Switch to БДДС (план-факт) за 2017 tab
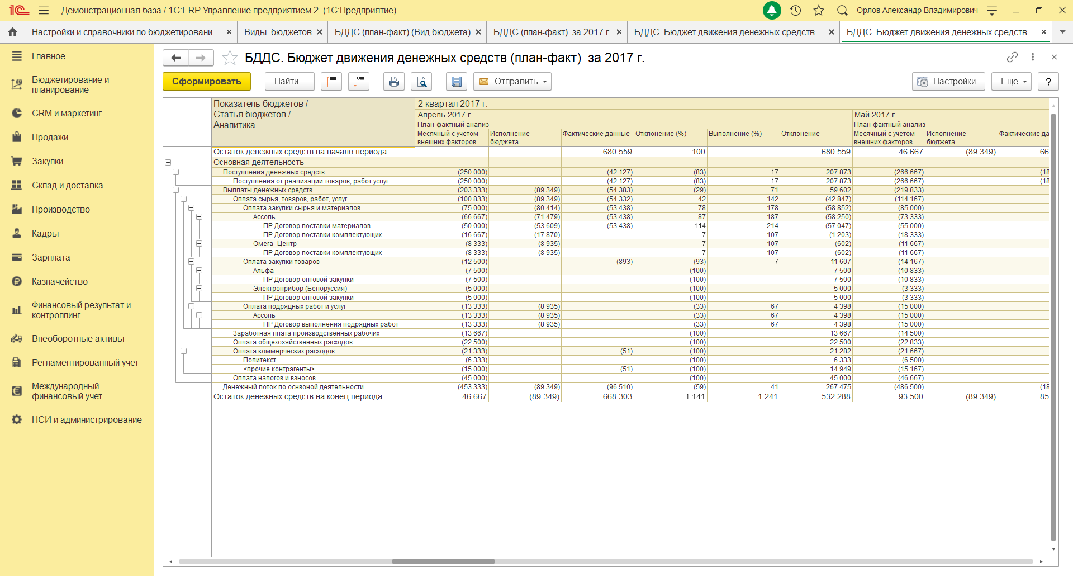The width and height of the screenshot is (1073, 576). click(x=552, y=32)
